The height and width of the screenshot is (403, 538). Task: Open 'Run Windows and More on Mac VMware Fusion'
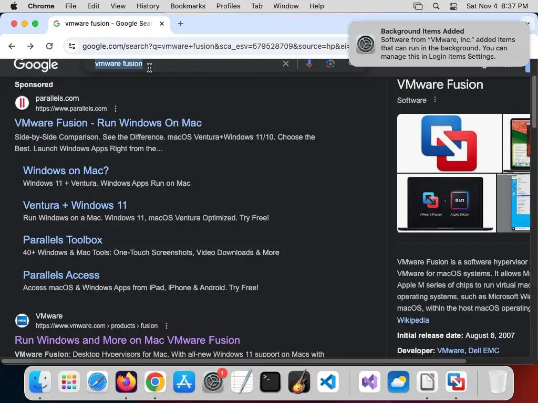[127, 340]
